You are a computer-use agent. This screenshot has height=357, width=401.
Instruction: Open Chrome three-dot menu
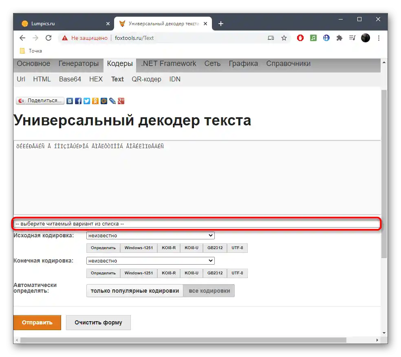pos(379,38)
